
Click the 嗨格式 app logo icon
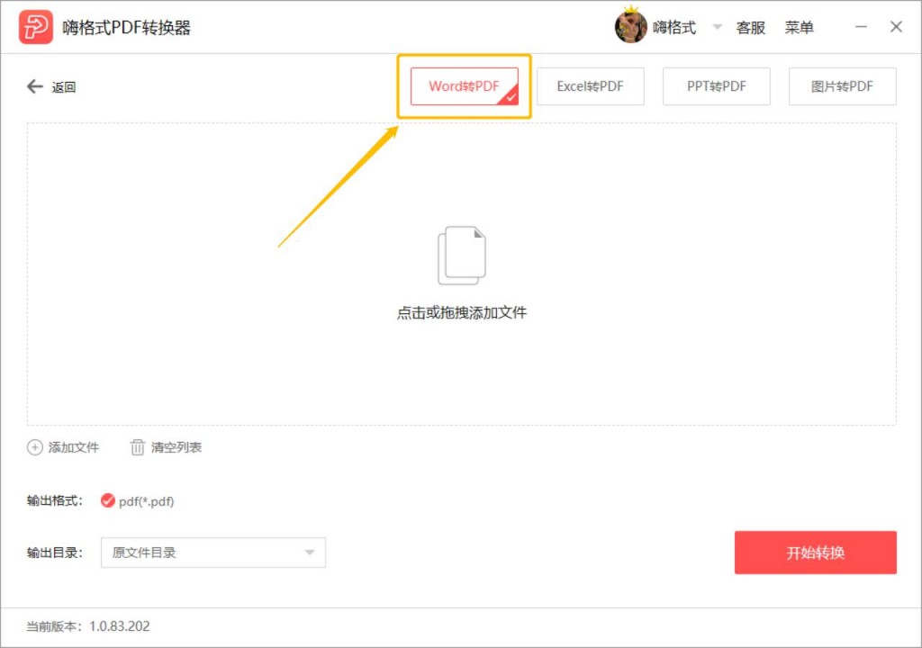[x=34, y=26]
